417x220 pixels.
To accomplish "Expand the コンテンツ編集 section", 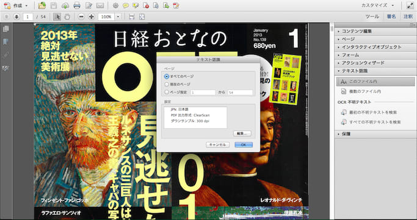I will pyautogui.click(x=375, y=31).
